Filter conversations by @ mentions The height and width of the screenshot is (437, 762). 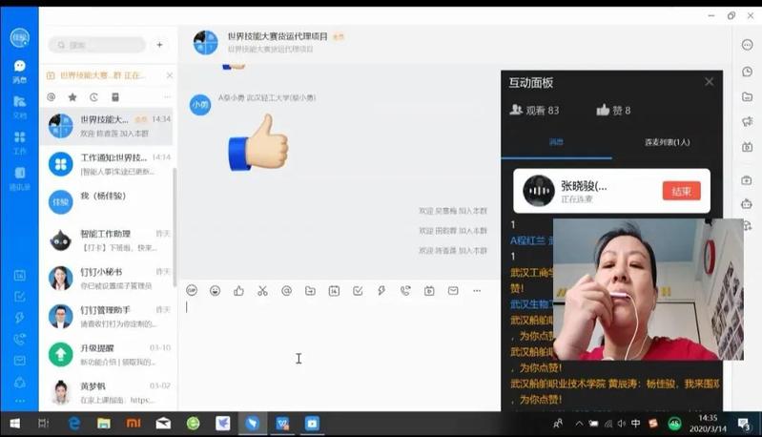(x=51, y=97)
